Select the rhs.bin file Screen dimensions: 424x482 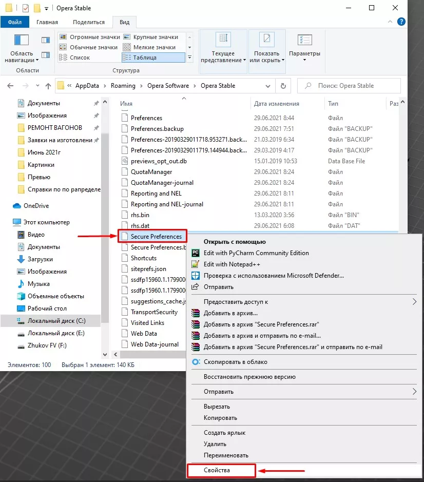coord(140,215)
